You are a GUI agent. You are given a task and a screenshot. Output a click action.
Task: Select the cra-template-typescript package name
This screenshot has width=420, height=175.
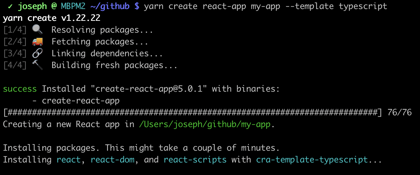click(312, 160)
